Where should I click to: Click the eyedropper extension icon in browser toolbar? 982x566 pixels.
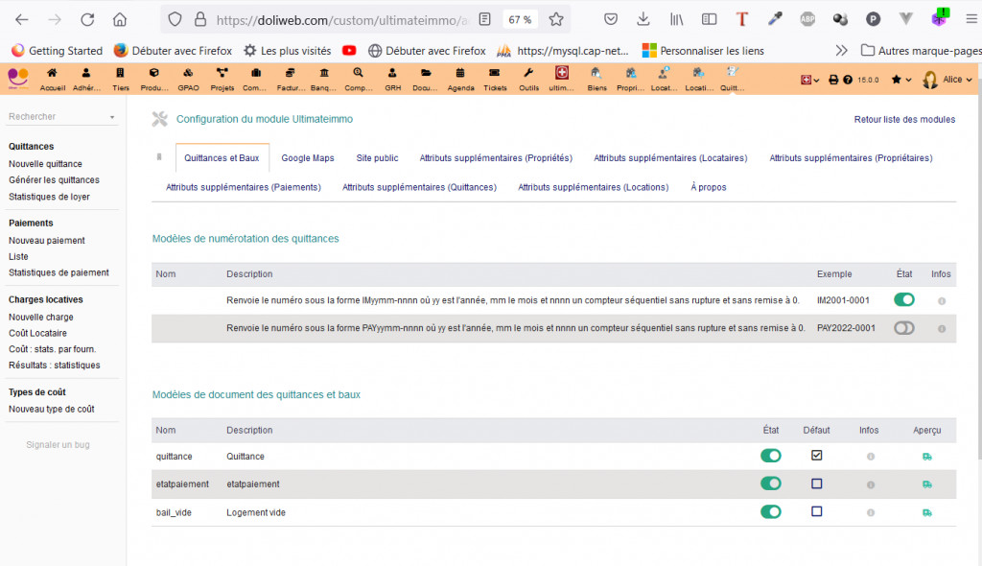[775, 19]
